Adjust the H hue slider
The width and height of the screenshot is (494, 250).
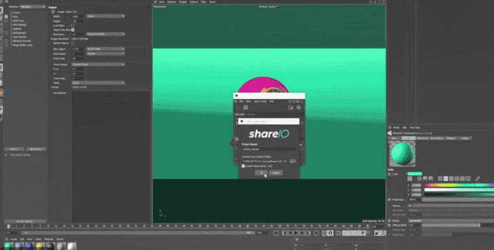click(x=459, y=185)
